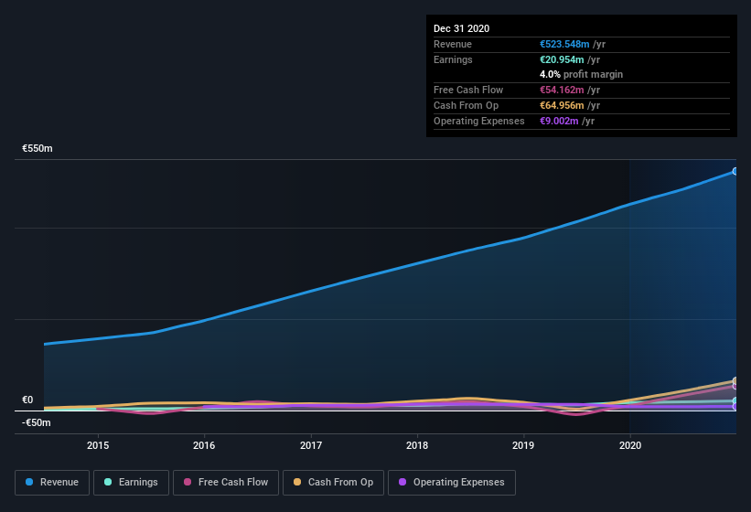Click the €9.002m operating expenses value
The width and height of the screenshot is (751, 512).
click(559, 121)
